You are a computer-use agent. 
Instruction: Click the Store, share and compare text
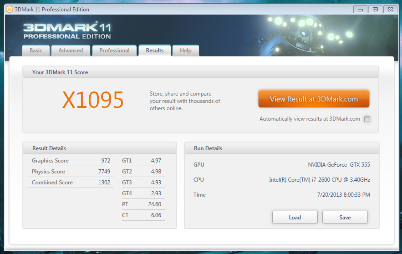pyautogui.click(x=184, y=101)
